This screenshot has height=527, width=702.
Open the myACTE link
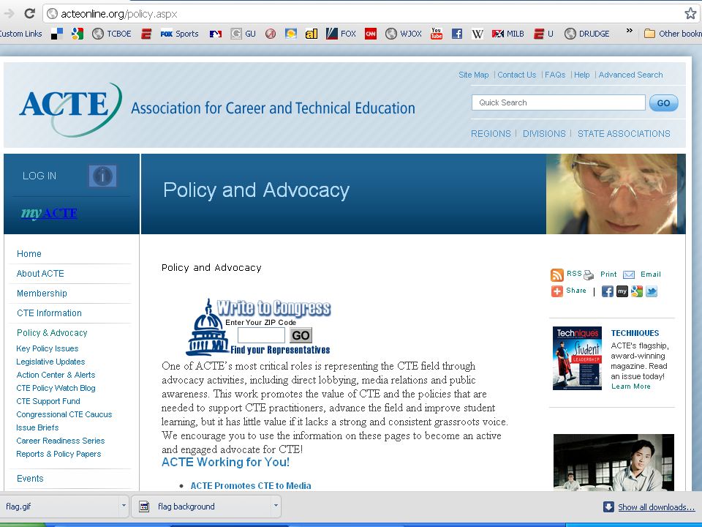click(x=49, y=213)
